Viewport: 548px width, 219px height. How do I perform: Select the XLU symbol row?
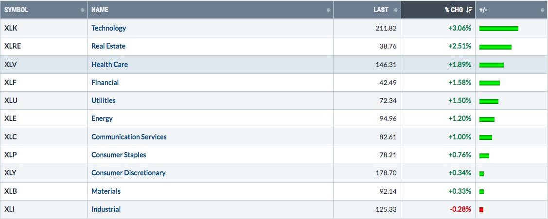point(274,101)
